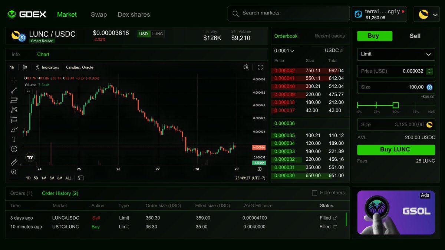Open the Fibonacci retracement tool
Image resolution: width=445 pixels, height=250 pixels.
(x=14, y=100)
